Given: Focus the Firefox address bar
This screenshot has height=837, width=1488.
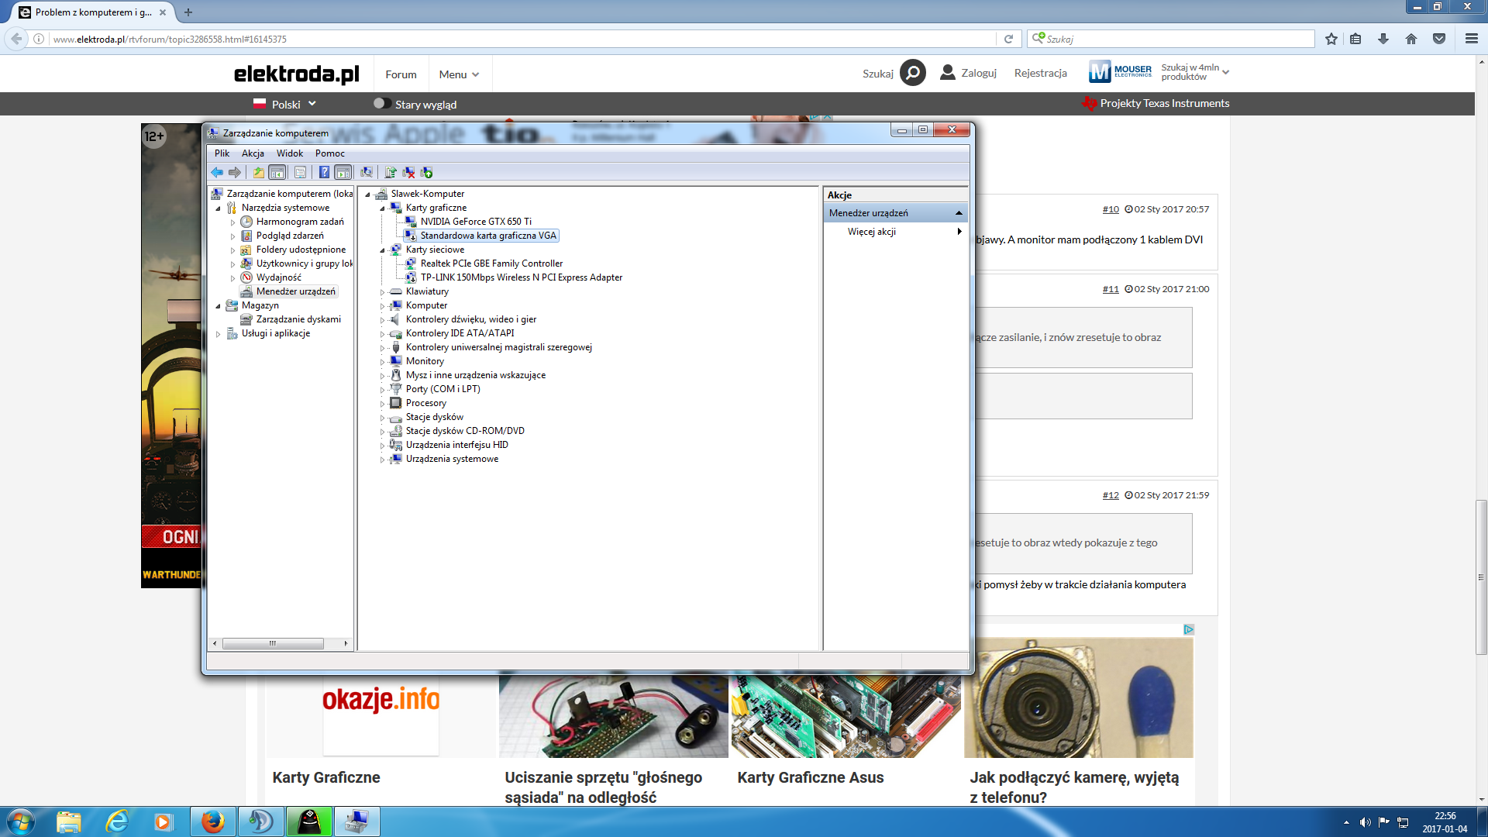Looking at the screenshot, I should click(x=523, y=39).
